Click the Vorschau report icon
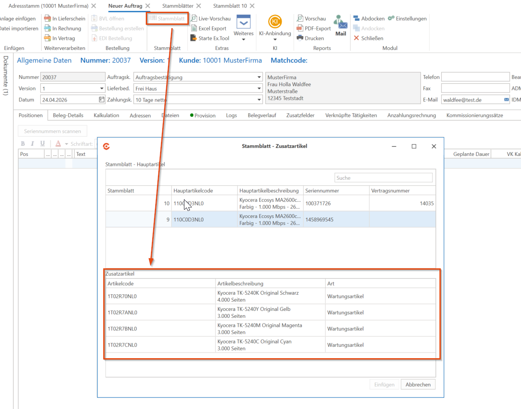The width and height of the screenshot is (521, 409). [300, 19]
